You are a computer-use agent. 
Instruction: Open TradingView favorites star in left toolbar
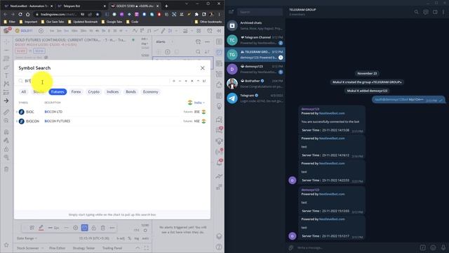click(x=6, y=245)
